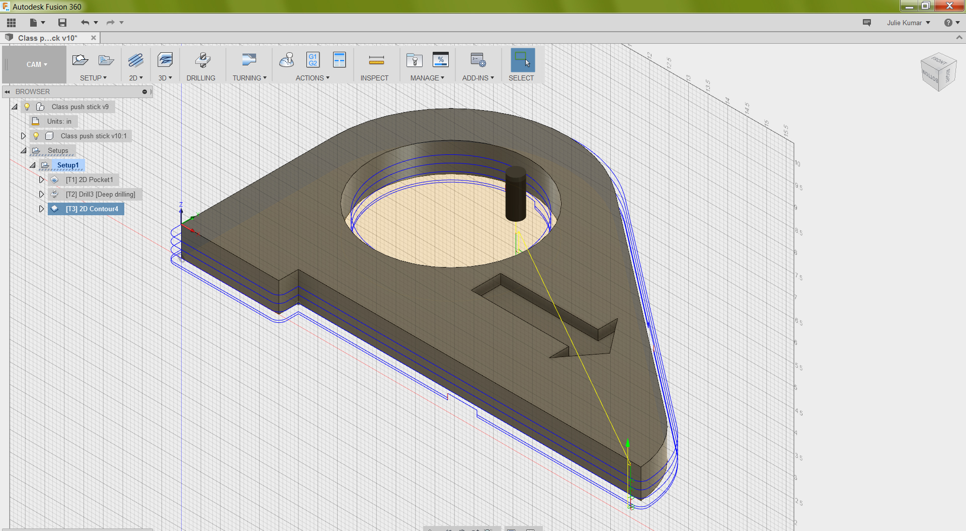Click the Post Process G1G2 icon under ACTIONS

(313, 60)
